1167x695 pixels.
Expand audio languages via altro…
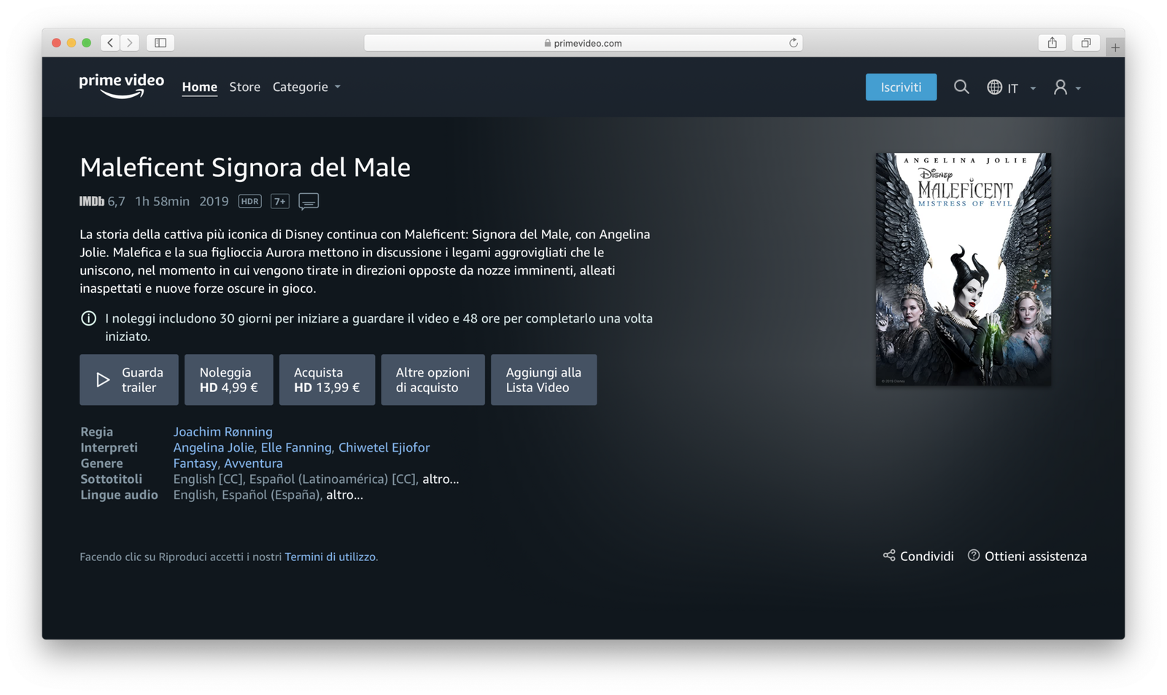pyautogui.click(x=344, y=495)
